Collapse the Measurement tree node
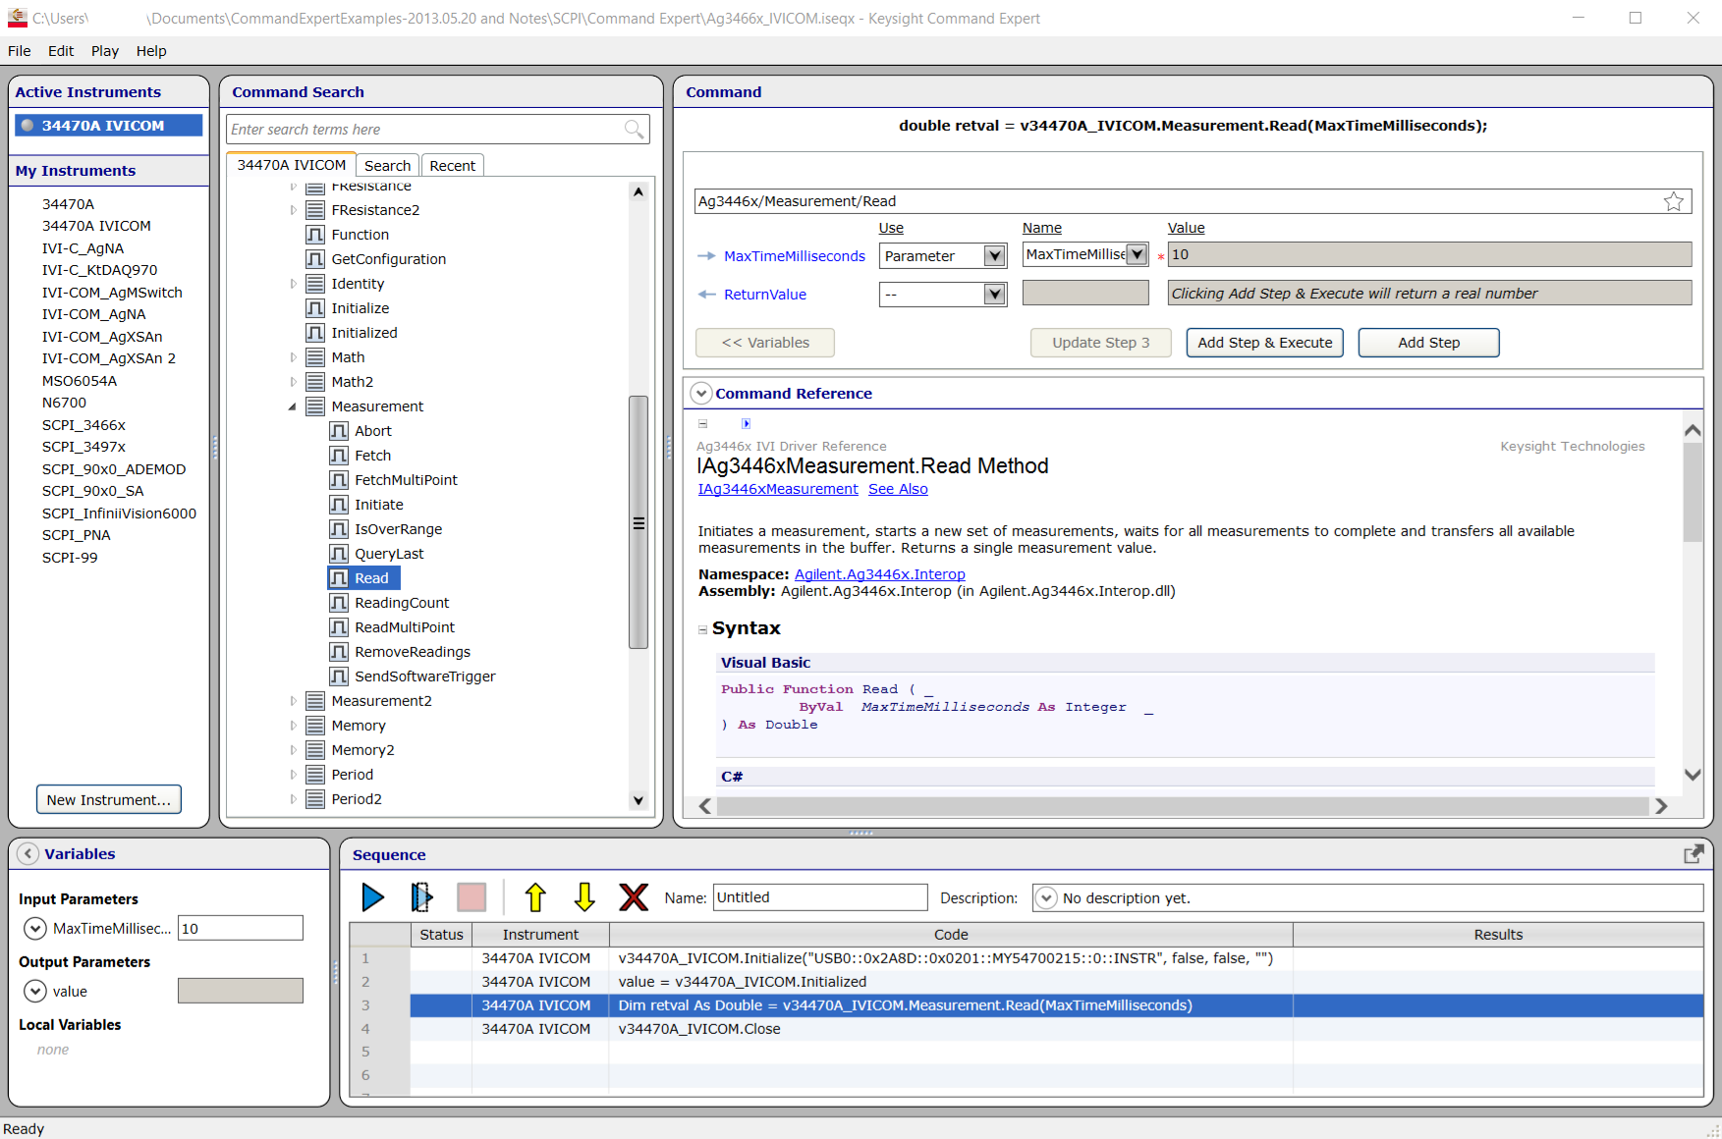This screenshot has height=1139, width=1722. coord(292,407)
